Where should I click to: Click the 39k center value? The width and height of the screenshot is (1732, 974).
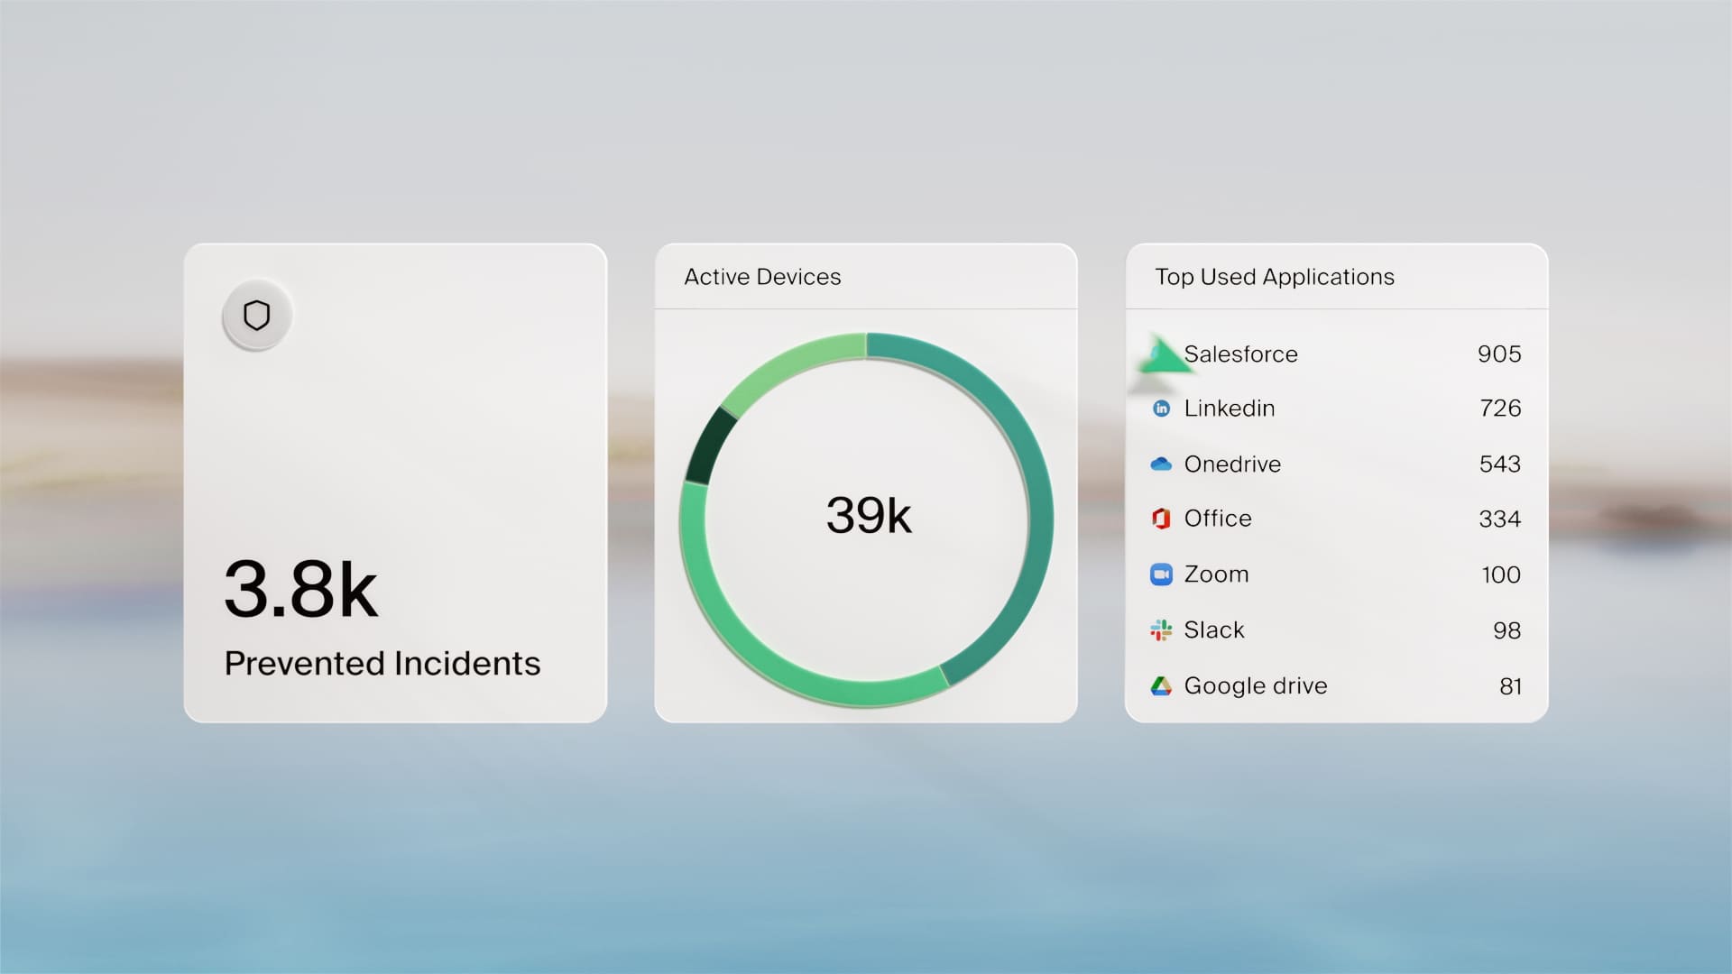pos(869,516)
